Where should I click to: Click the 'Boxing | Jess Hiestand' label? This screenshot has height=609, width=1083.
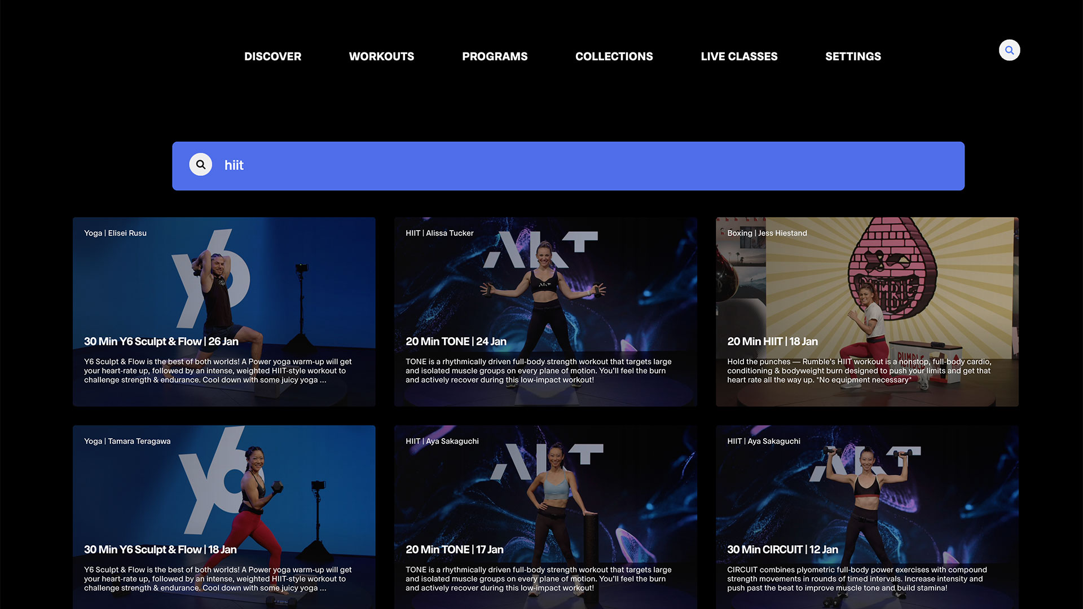[x=767, y=233]
